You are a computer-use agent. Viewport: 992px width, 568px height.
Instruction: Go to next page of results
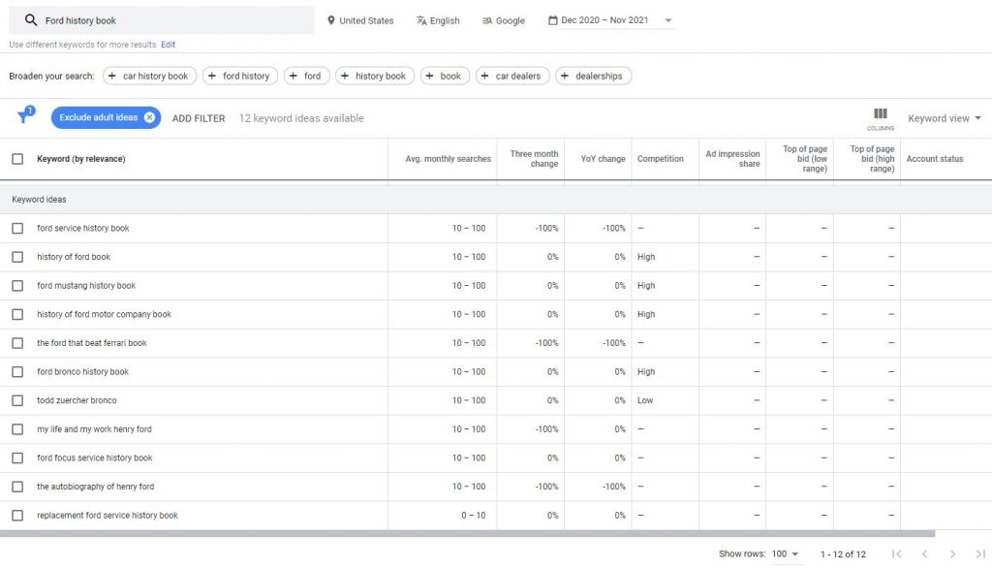(x=953, y=553)
